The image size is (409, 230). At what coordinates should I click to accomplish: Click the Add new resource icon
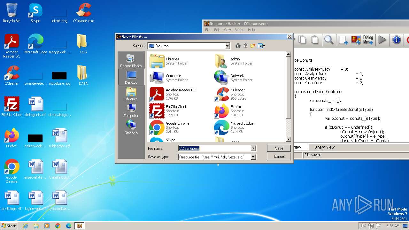click(343, 40)
